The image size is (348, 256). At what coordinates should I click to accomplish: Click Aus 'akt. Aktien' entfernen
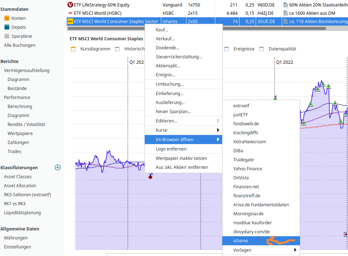pos(183,167)
